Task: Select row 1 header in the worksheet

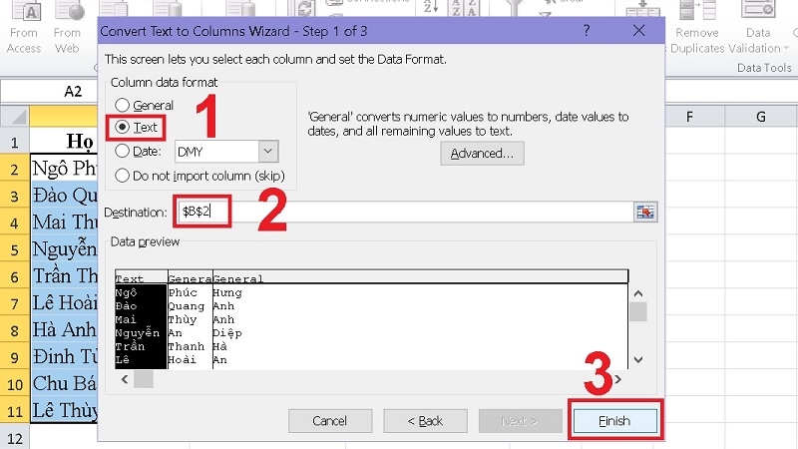Action: pyautogui.click(x=15, y=141)
